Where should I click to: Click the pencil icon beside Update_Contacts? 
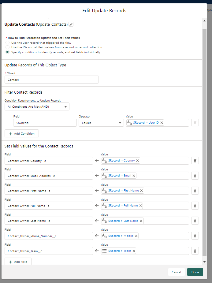tap(71, 24)
